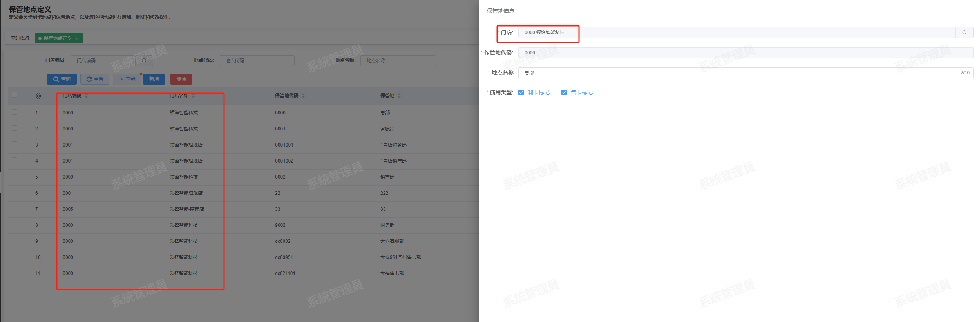Check the checkbox for row 10 dc00951
The width and height of the screenshot is (979, 322).
tap(14, 257)
